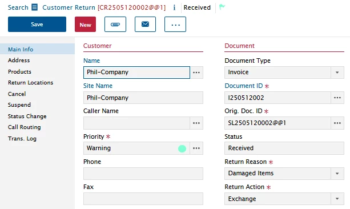Open Customer Name lookup ellipsis

tap(196, 73)
